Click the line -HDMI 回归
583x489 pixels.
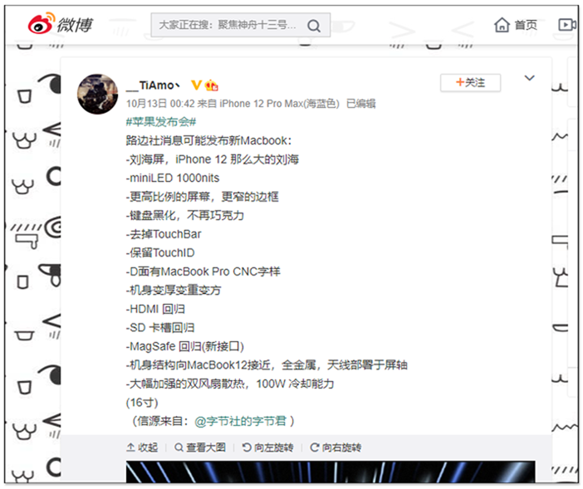pos(155,309)
